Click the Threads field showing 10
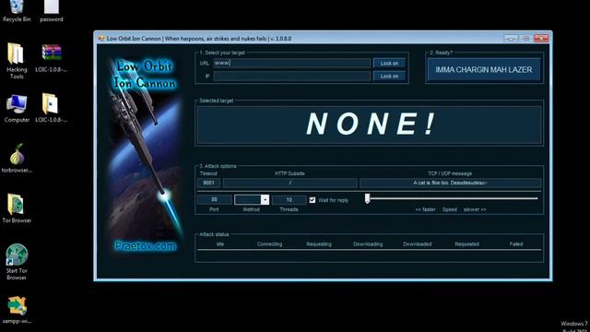The height and width of the screenshot is (332, 590). click(289, 199)
